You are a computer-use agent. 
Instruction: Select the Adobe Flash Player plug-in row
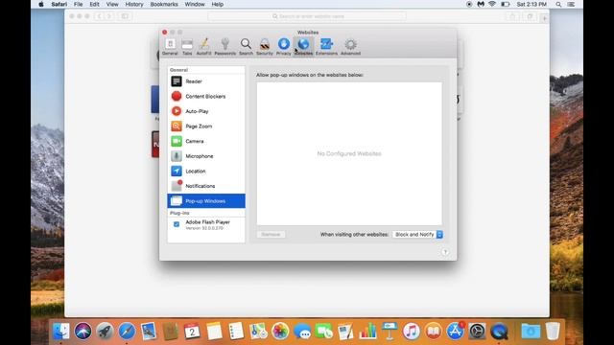tap(206, 224)
